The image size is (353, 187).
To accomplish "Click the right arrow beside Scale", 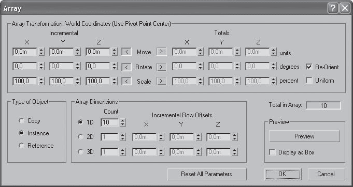I will click(161, 81).
